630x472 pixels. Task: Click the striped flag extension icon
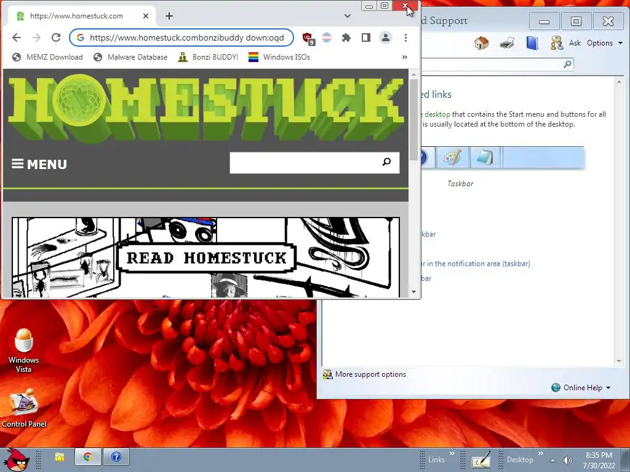pyautogui.click(x=327, y=37)
